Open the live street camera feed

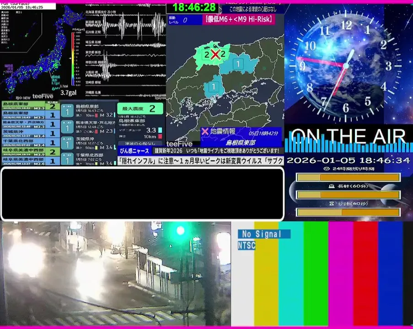tap(115, 274)
